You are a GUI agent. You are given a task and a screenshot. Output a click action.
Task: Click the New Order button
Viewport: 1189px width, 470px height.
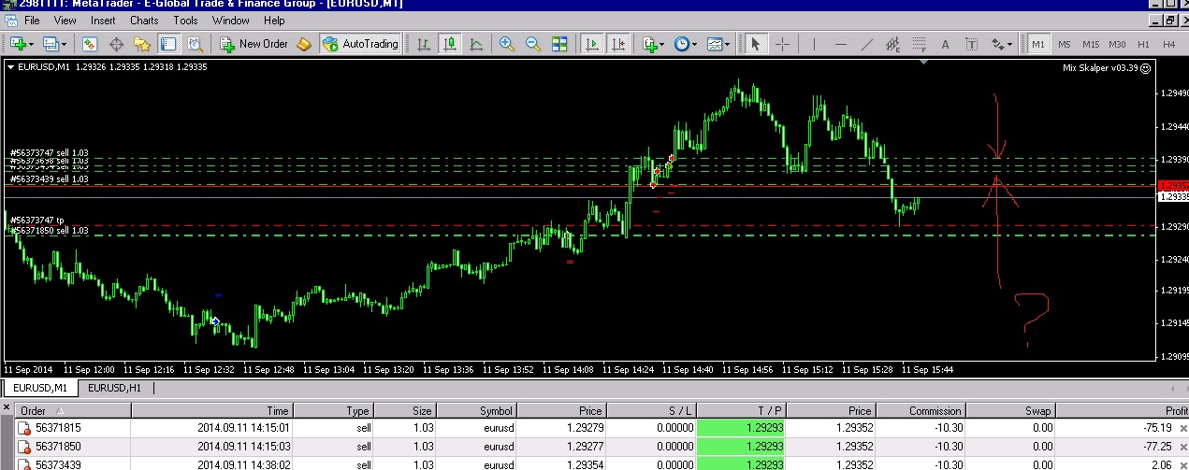[254, 43]
